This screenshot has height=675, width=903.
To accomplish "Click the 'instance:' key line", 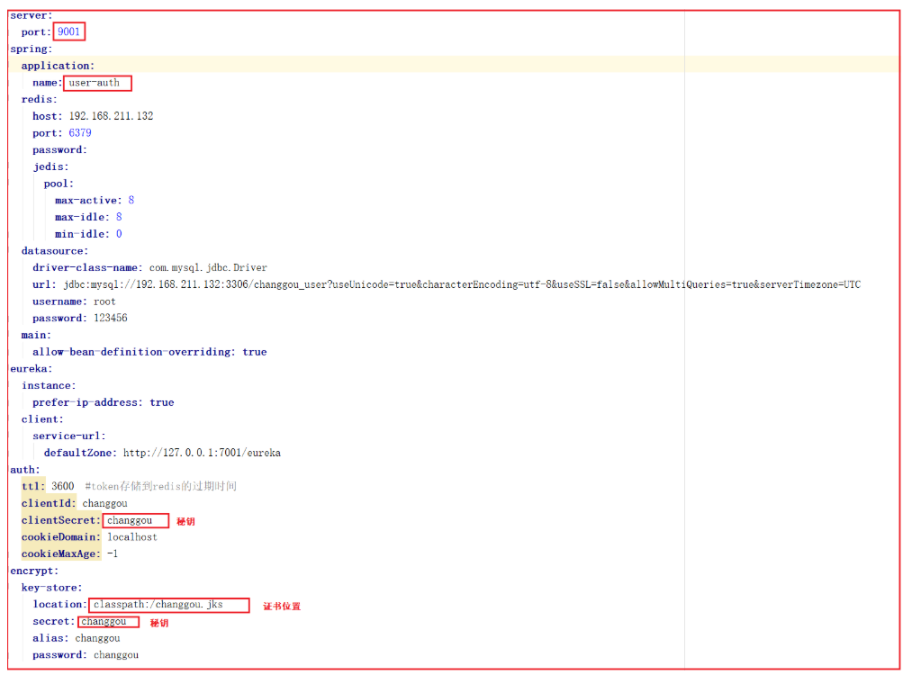I will pyautogui.click(x=49, y=385).
